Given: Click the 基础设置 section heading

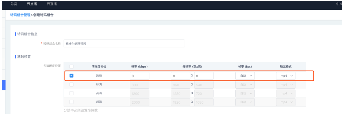Looking at the screenshot, I should [x=24, y=57].
